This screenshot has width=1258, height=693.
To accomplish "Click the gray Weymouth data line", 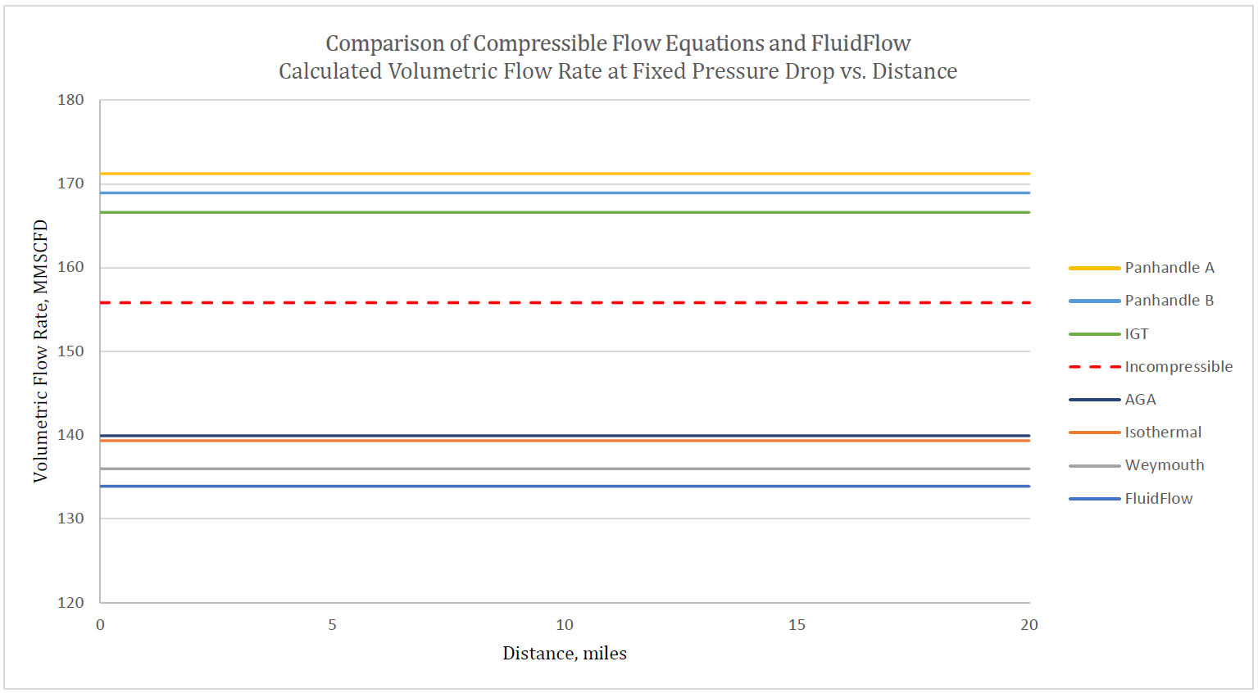I will (492, 469).
